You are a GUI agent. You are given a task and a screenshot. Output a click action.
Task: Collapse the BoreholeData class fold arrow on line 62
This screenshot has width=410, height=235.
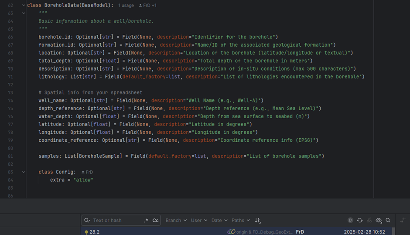(24, 5)
